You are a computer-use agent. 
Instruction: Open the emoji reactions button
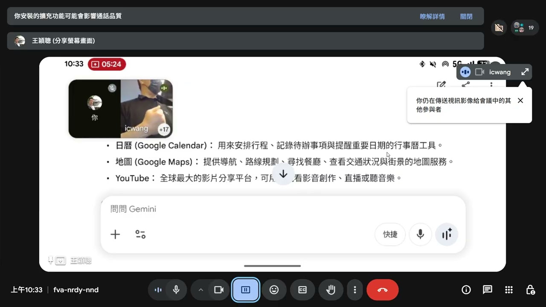pos(274,290)
